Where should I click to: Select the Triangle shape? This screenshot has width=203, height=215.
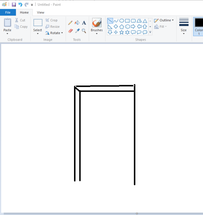(x=145, y=21)
